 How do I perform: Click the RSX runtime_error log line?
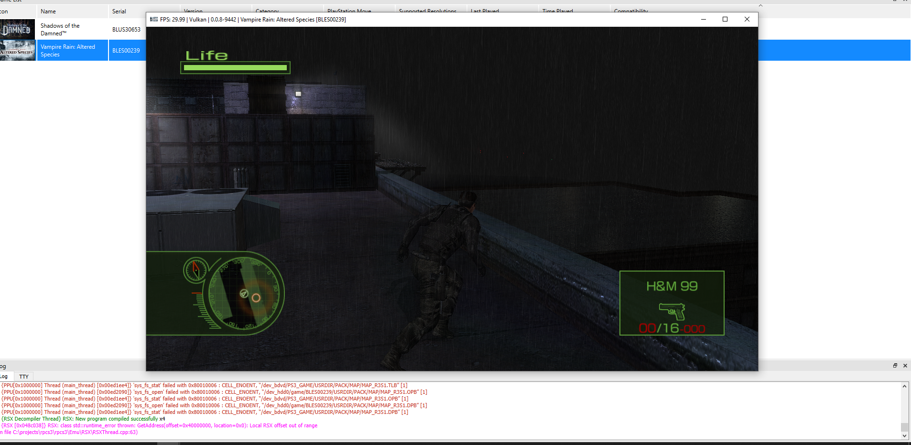coord(159,425)
